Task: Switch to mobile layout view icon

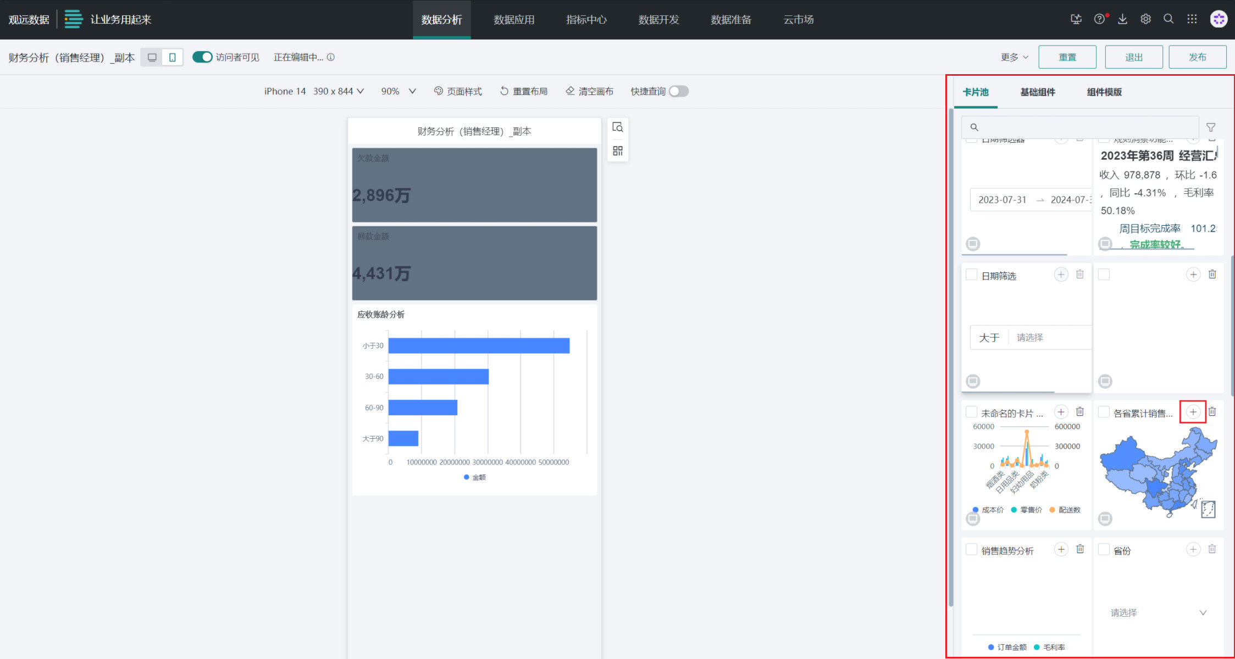Action: tap(172, 57)
